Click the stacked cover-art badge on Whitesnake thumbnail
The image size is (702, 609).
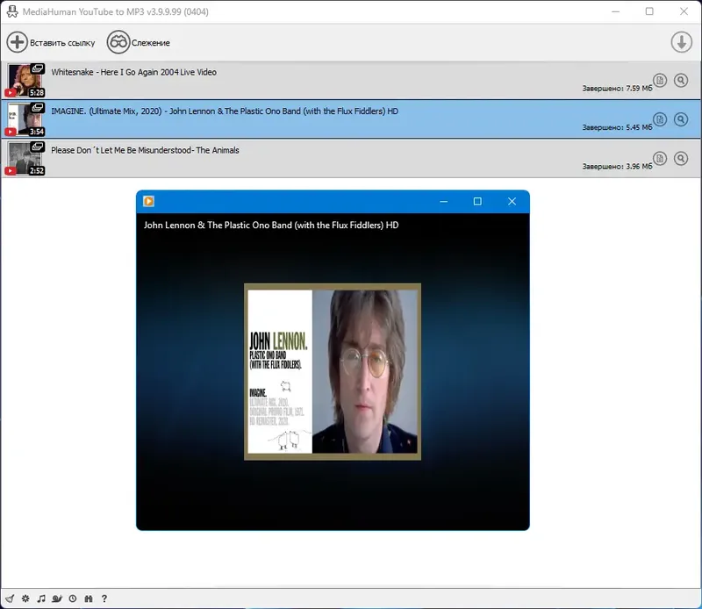pyautogui.click(x=38, y=68)
